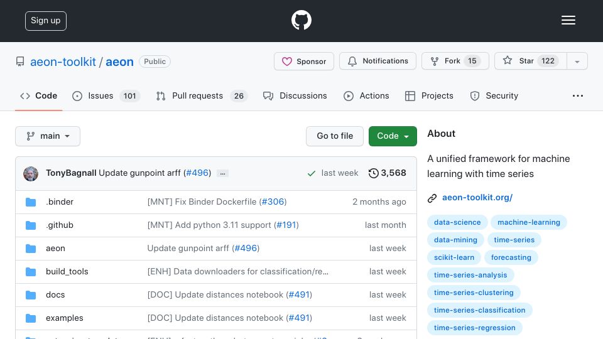Click the green check status icon

click(x=312, y=174)
